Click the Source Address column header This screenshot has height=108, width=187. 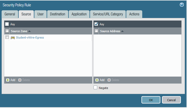[x=140, y=31]
